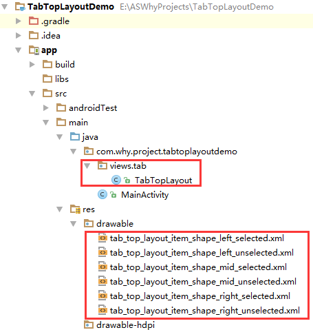Click the drawable-hdpi folder icon
This screenshot has width=313, height=330.
[x=89, y=325]
